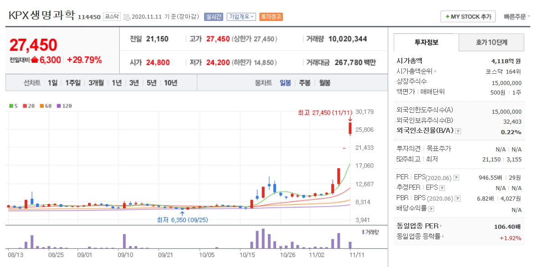533x267 pixels.
Task: Click the 액면가 label
Action: pos(405,91)
